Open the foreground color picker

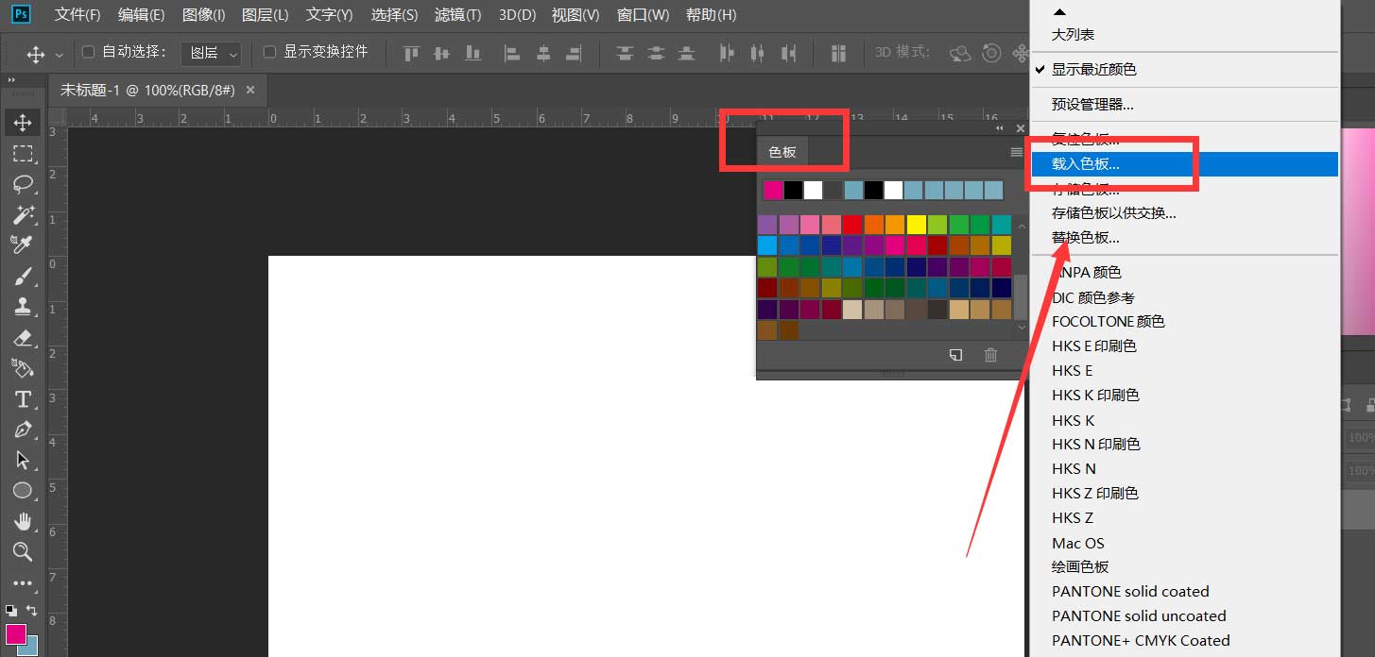tap(15, 634)
